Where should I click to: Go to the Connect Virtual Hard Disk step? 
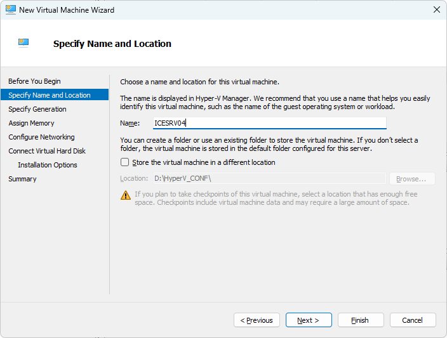(x=47, y=151)
